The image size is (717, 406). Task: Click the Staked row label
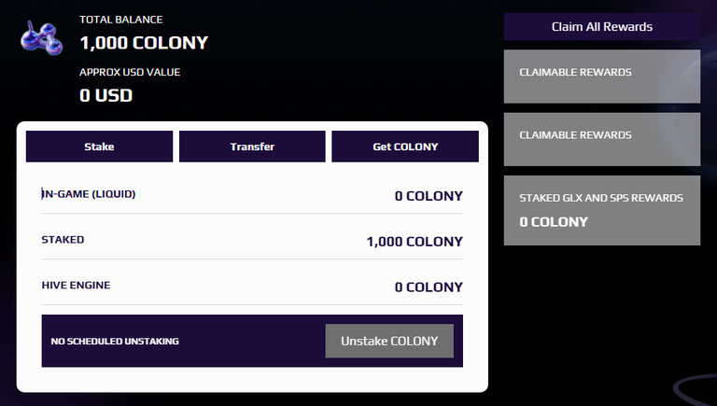click(63, 240)
